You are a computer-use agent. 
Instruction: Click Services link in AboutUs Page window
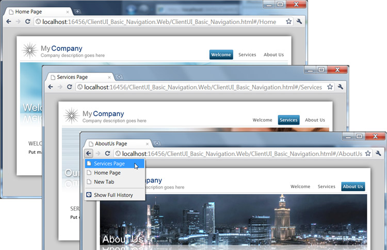coord(326,187)
